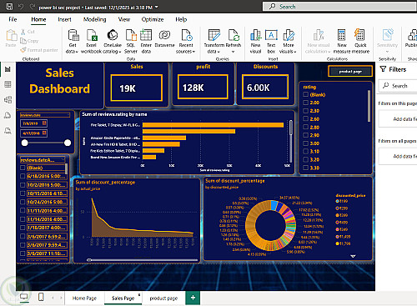Open the Modeling ribbon tab
This screenshot has width=417, height=306.
(94, 19)
